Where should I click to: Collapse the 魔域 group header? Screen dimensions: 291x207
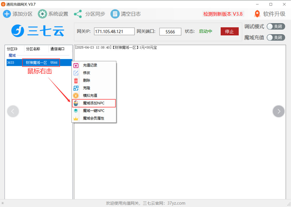tap(12, 55)
